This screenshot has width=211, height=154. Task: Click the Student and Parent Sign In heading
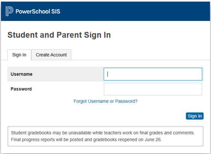pos(59,35)
